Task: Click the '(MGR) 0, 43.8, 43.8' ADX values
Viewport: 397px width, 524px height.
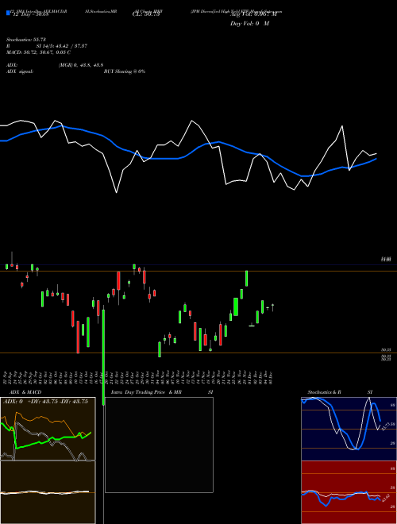Action: pyautogui.click(x=81, y=65)
